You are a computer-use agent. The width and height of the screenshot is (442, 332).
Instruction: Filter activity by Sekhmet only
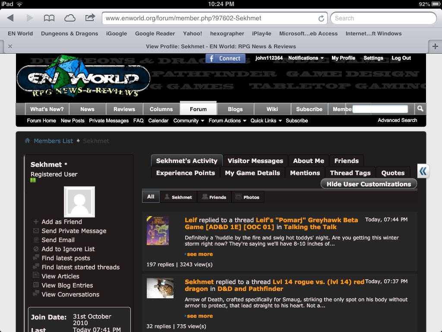point(178,197)
